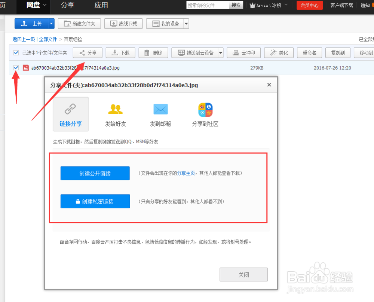Screen dimensions: 374x302
Task: Click the 上传 upload button
Action: [32, 24]
